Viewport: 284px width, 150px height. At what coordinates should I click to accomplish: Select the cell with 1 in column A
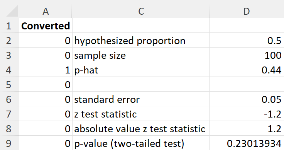[x=46, y=70]
